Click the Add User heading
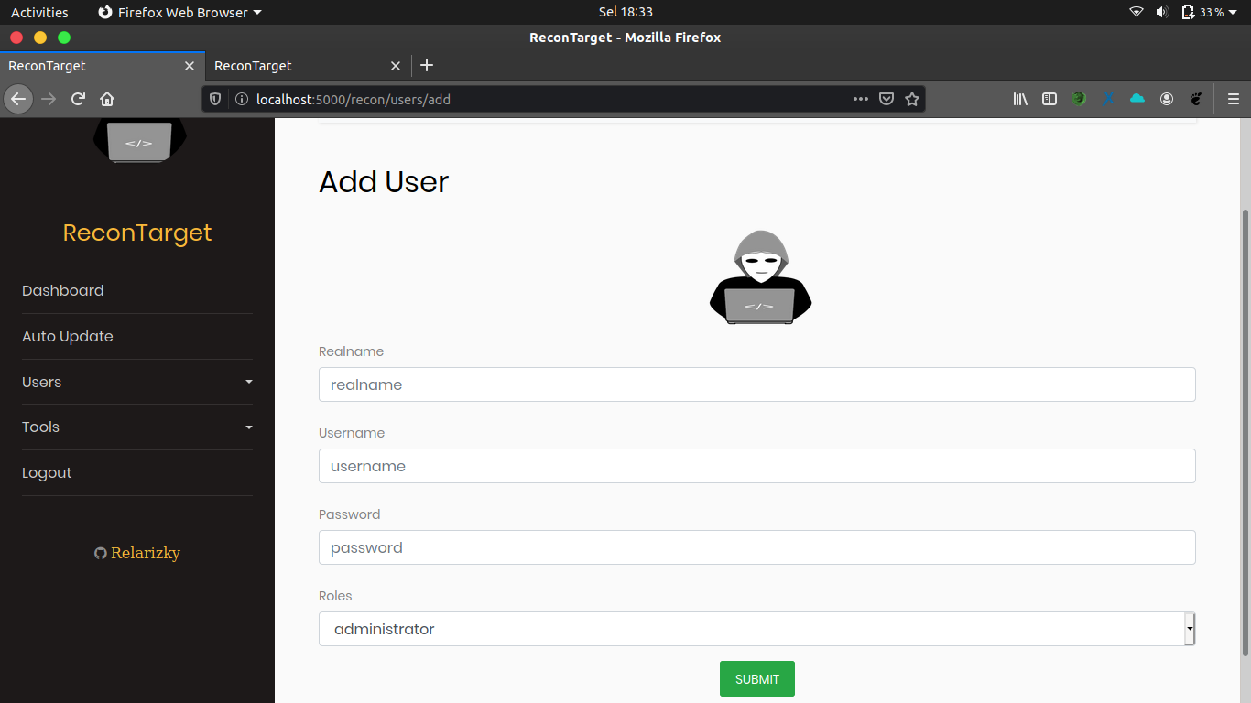 point(384,182)
